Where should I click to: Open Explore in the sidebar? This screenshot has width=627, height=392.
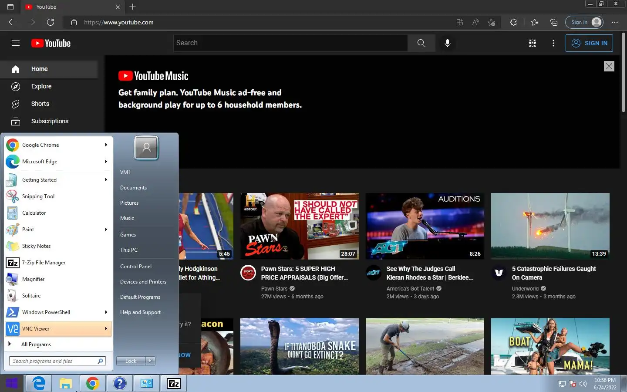pos(49,86)
